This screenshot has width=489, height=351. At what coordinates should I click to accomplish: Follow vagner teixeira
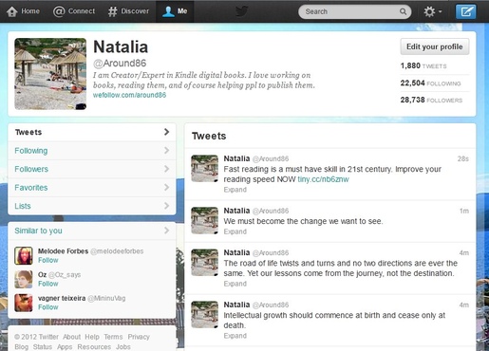coord(48,307)
